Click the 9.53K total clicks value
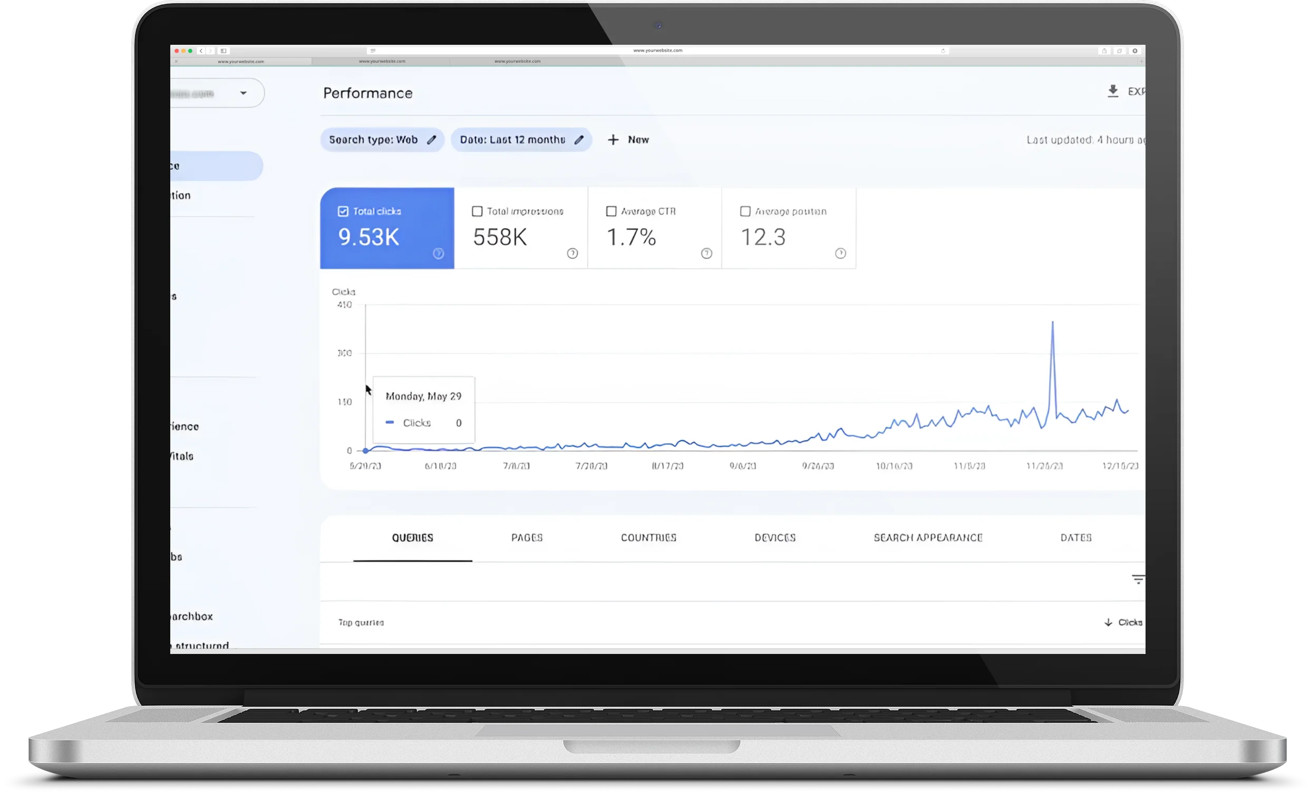The width and height of the screenshot is (1310, 792). coord(368,238)
